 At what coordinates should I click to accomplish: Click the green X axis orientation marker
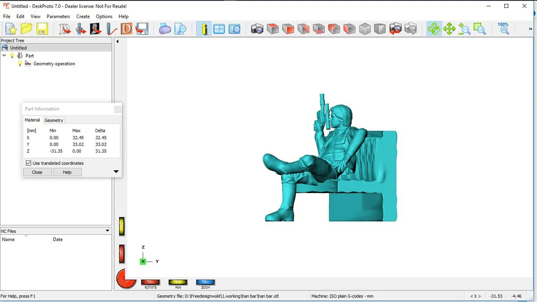click(143, 261)
